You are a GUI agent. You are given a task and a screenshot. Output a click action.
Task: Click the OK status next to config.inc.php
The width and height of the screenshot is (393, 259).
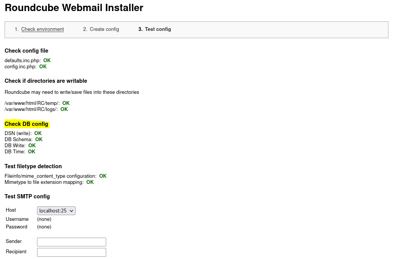click(43, 67)
